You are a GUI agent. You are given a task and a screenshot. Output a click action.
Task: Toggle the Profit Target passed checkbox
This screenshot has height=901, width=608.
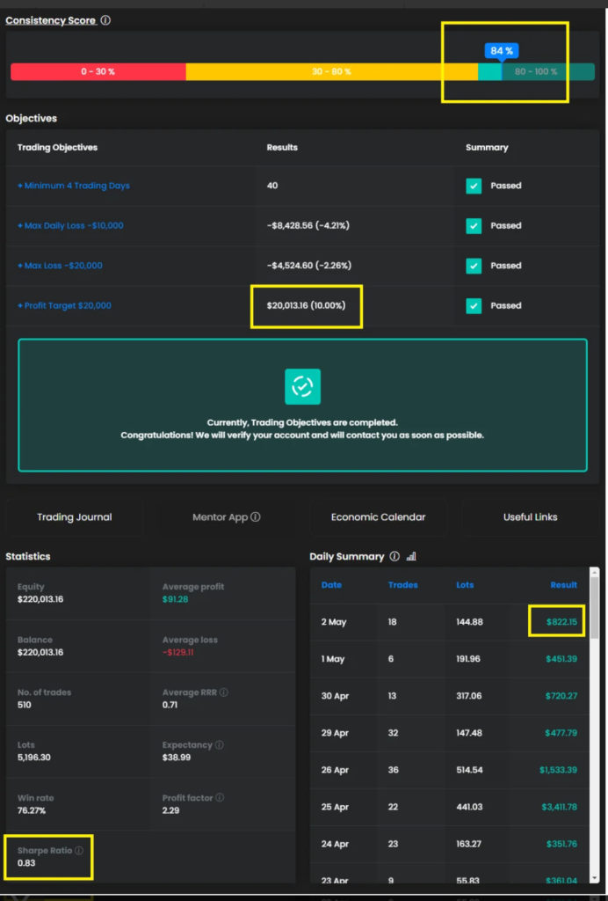coord(474,306)
